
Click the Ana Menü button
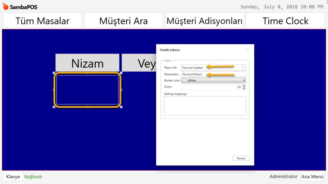click(x=312, y=177)
